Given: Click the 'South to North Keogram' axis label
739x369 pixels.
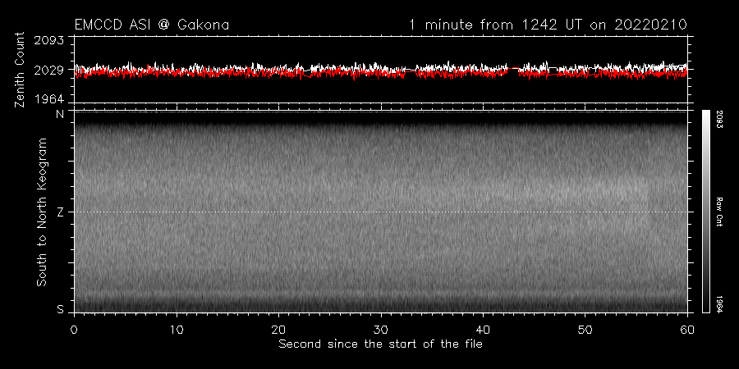Looking at the screenshot, I should point(42,212).
